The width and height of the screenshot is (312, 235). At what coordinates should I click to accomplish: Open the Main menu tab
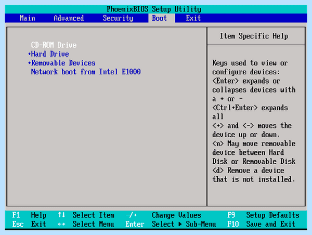tap(28, 18)
